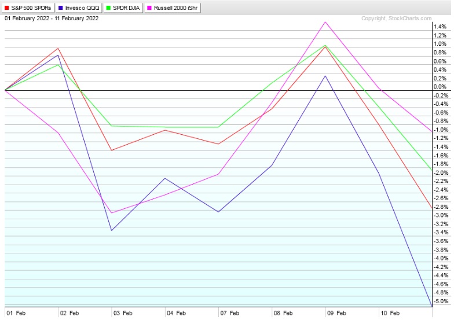Screen dimensions: 454x324
Task: Click the 02 Feb axis label
Action: [69, 313]
